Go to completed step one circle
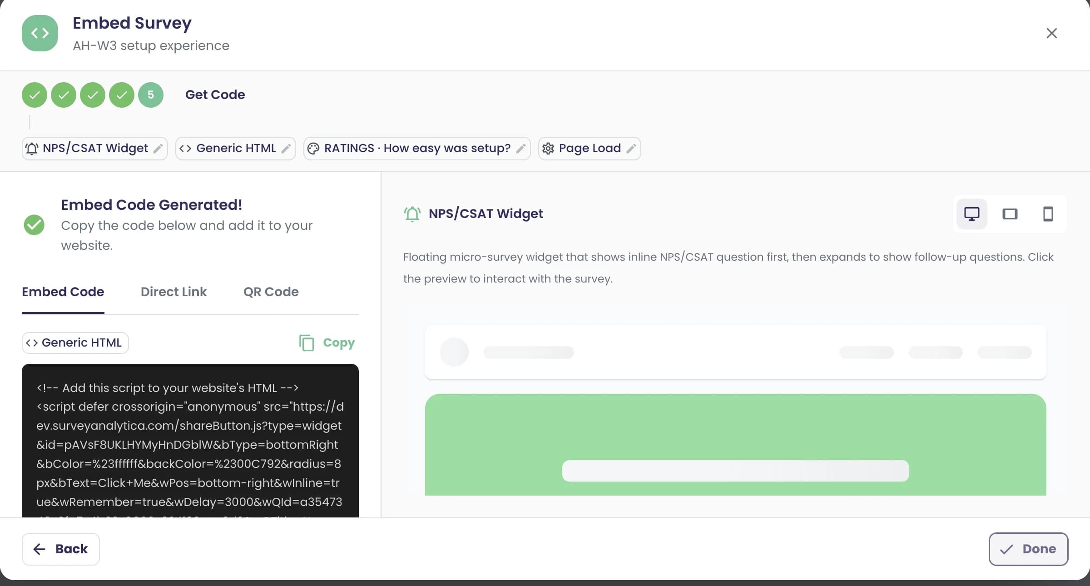The width and height of the screenshot is (1090, 586). pyautogui.click(x=35, y=95)
